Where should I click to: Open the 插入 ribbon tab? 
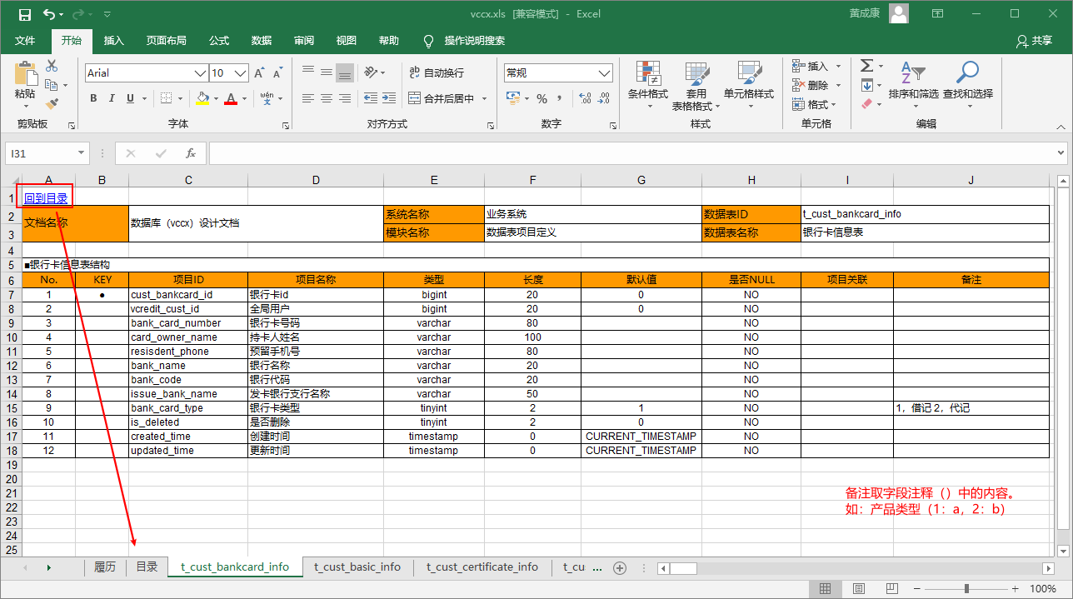[114, 41]
